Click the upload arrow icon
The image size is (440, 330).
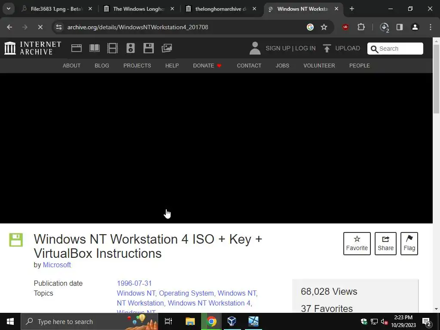pos(327,48)
